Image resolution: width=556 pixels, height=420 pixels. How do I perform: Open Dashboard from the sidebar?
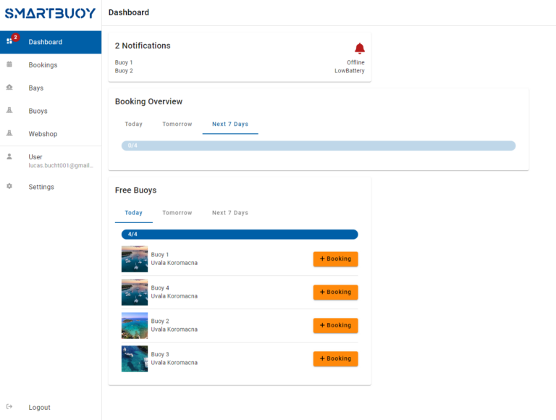[x=51, y=42]
